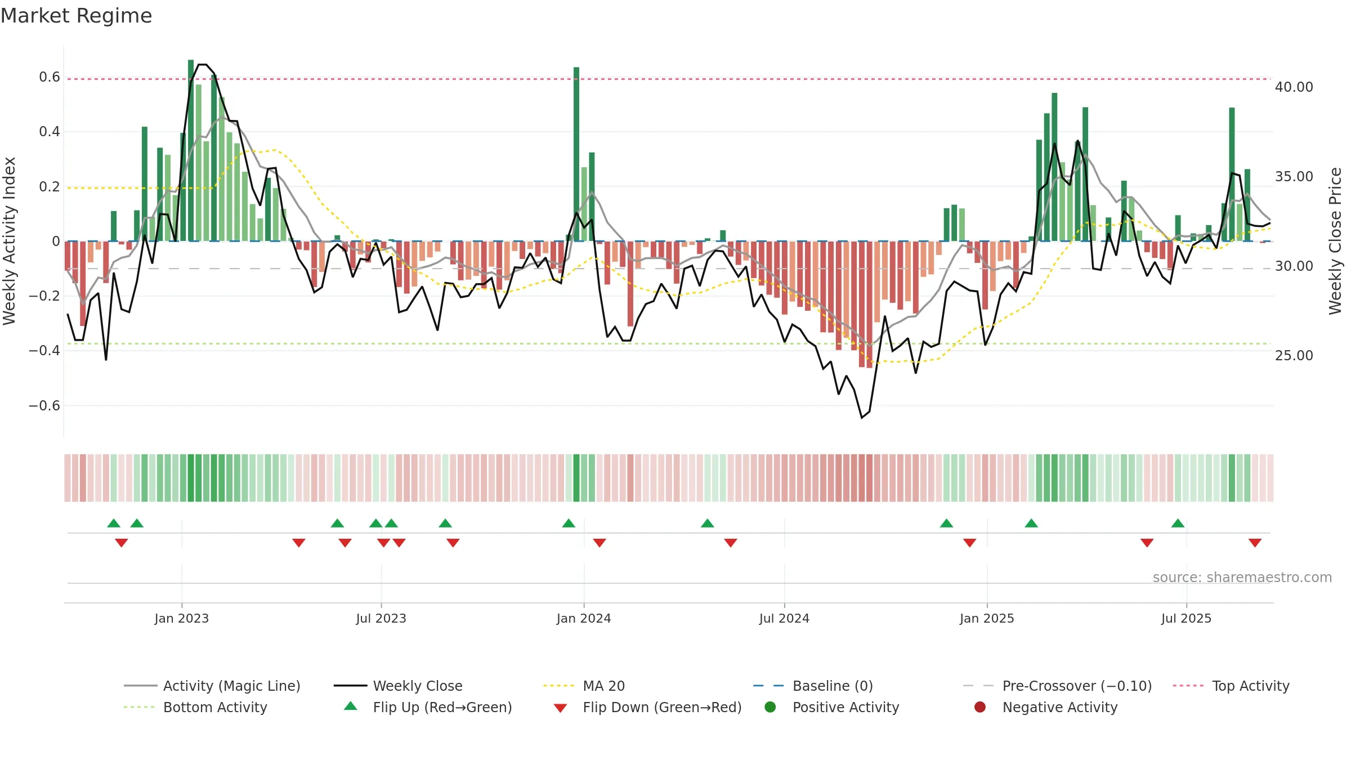Click the 0.6 activity tick label
The image size is (1351, 760).
click(x=50, y=77)
